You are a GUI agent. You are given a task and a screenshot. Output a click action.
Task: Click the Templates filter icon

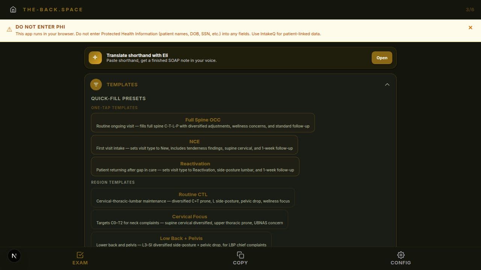coord(96,84)
